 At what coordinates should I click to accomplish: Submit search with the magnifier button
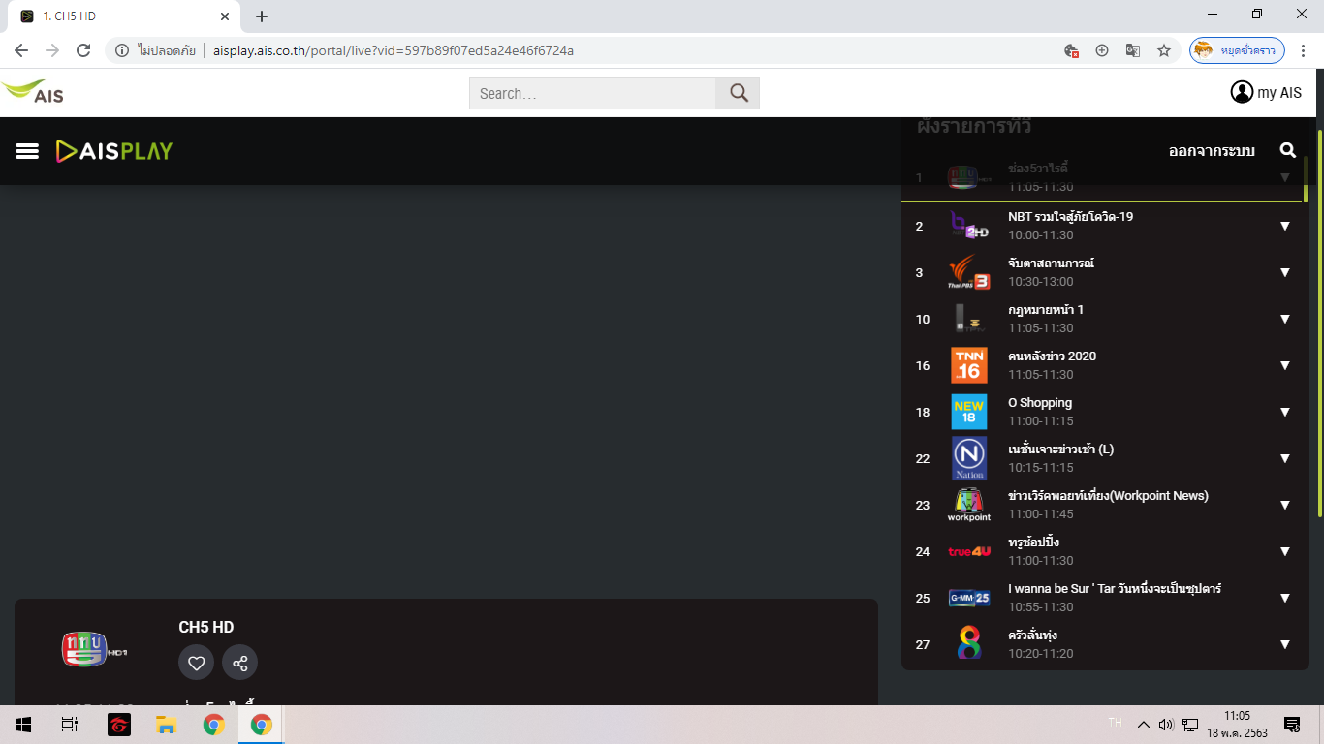point(739,93)
